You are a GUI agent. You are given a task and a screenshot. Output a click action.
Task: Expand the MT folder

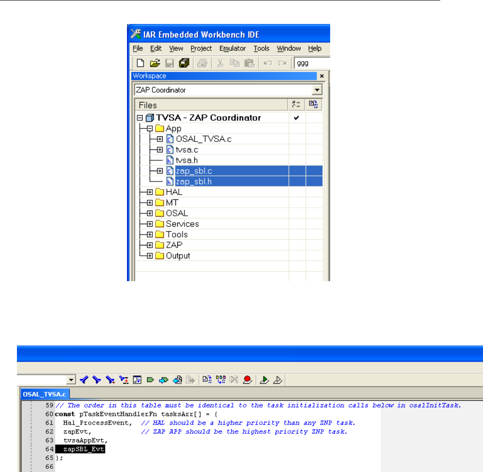(x=150, y=203)
